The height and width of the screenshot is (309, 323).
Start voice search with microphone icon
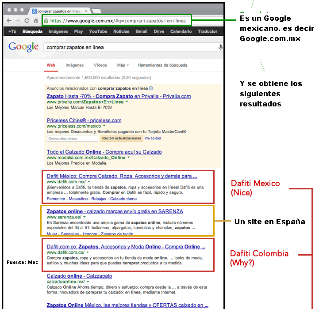click(x=220, y=47)
